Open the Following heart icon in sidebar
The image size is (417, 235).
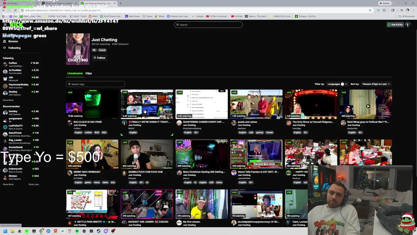coord(5,48)
